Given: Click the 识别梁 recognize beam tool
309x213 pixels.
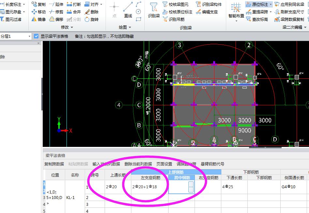Looking at the screenshot, I should pos(154,10).
